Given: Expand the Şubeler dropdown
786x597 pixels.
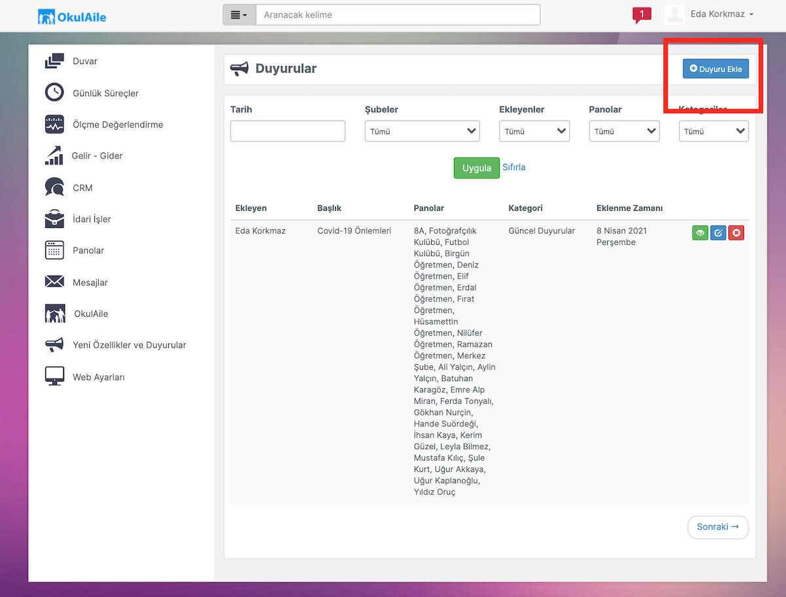Looking at the screenshot, I should [422, 131].
